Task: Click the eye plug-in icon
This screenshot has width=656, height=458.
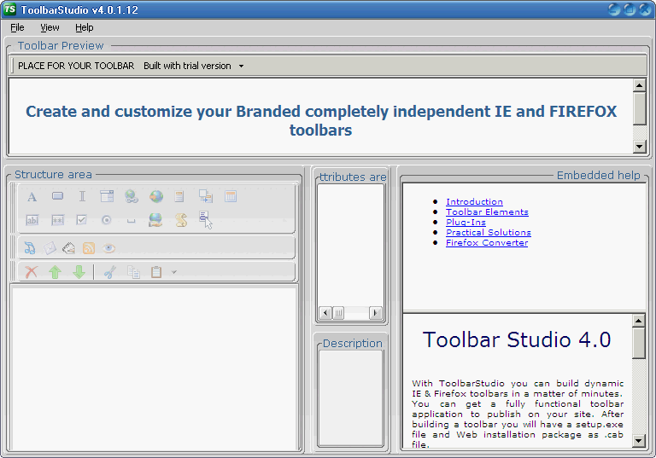Action: point(108,248)
